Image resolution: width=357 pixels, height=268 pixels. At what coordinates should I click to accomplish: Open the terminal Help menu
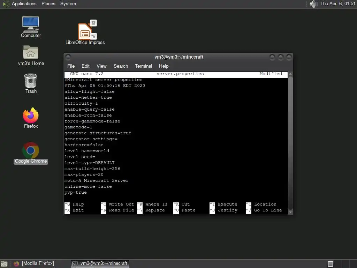click(x=164, y=66)
